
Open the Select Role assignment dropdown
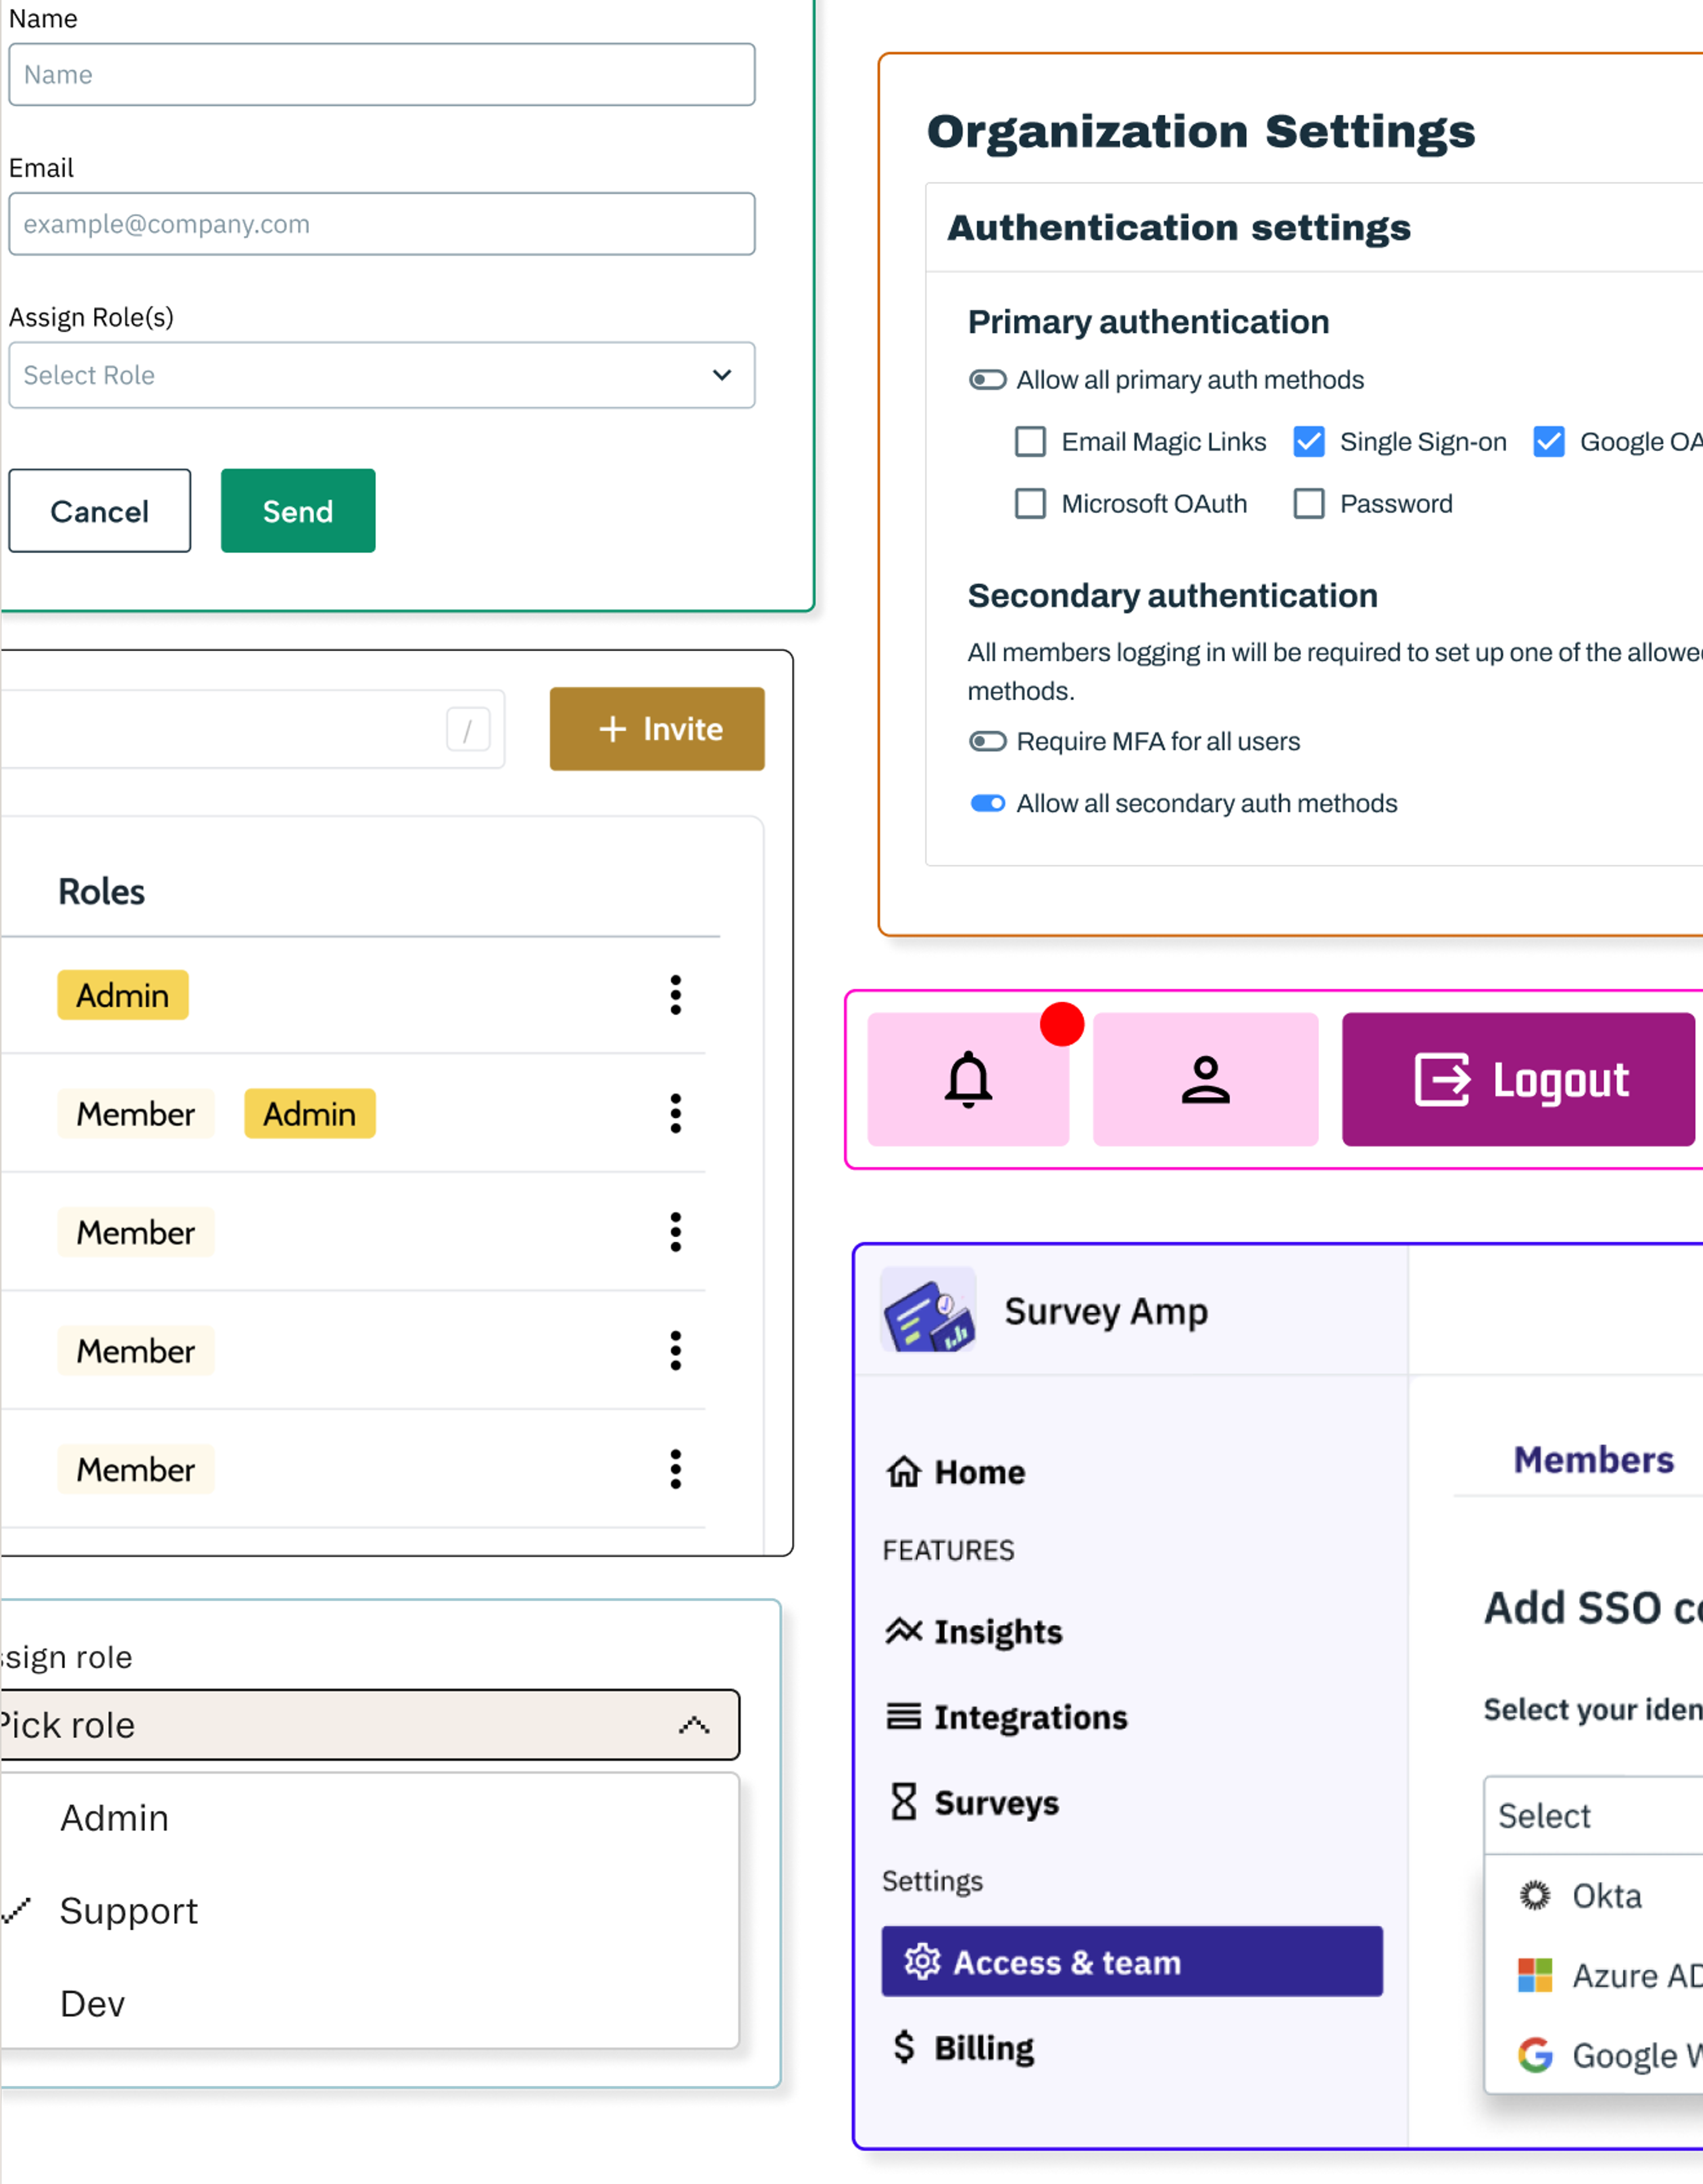(379, 374)
